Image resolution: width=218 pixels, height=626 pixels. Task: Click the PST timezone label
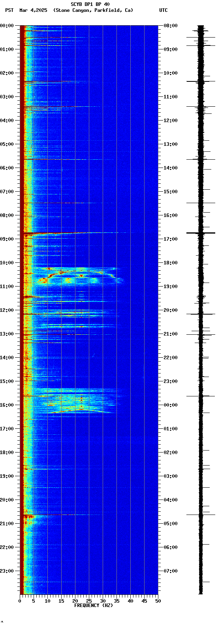(9, 10)
